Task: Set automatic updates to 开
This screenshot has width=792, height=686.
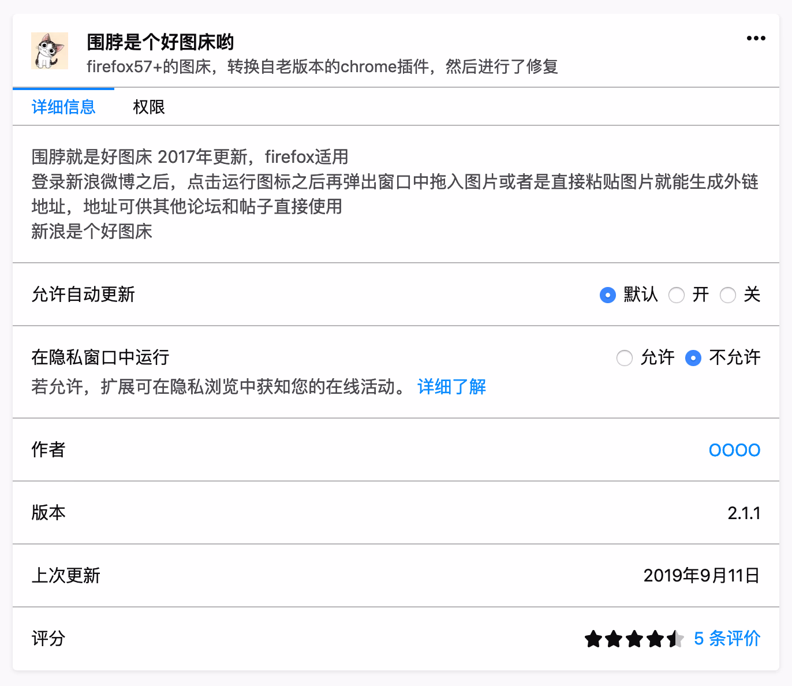Action: click(677, 295)
